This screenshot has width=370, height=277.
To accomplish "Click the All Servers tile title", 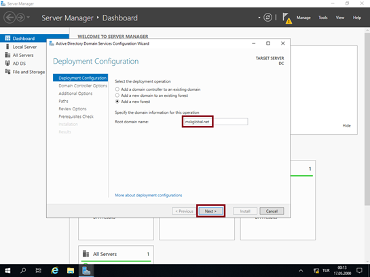I will pyautogui.click(x=105, y=254).
